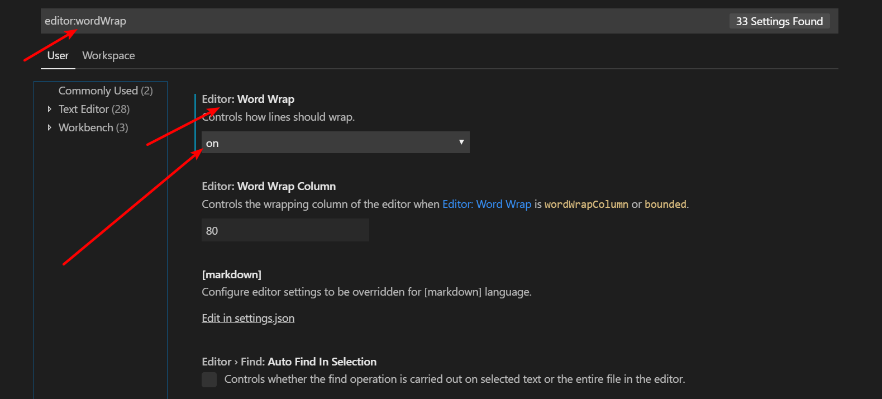
Task: Click the Word Wrap dropdown arrow
Action: click(x=461, y=142)
